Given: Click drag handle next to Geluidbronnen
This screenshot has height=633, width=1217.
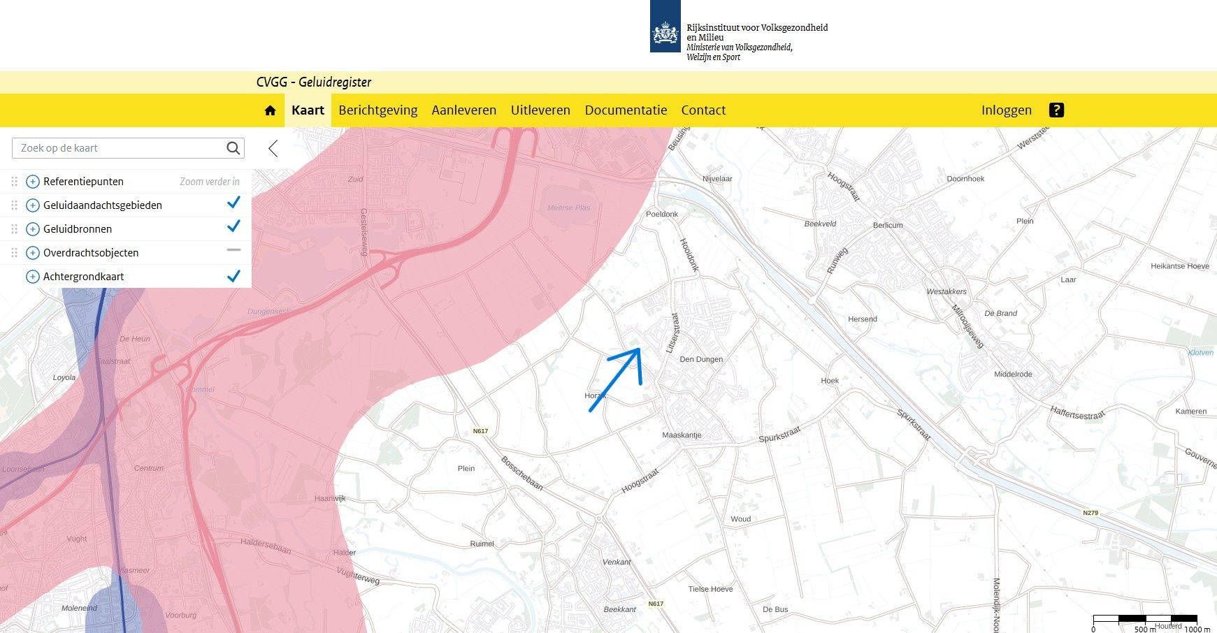Looking at the screenshot, I should 14,229.
